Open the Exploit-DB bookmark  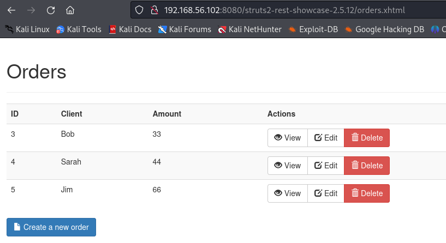(x=313, y=29)
